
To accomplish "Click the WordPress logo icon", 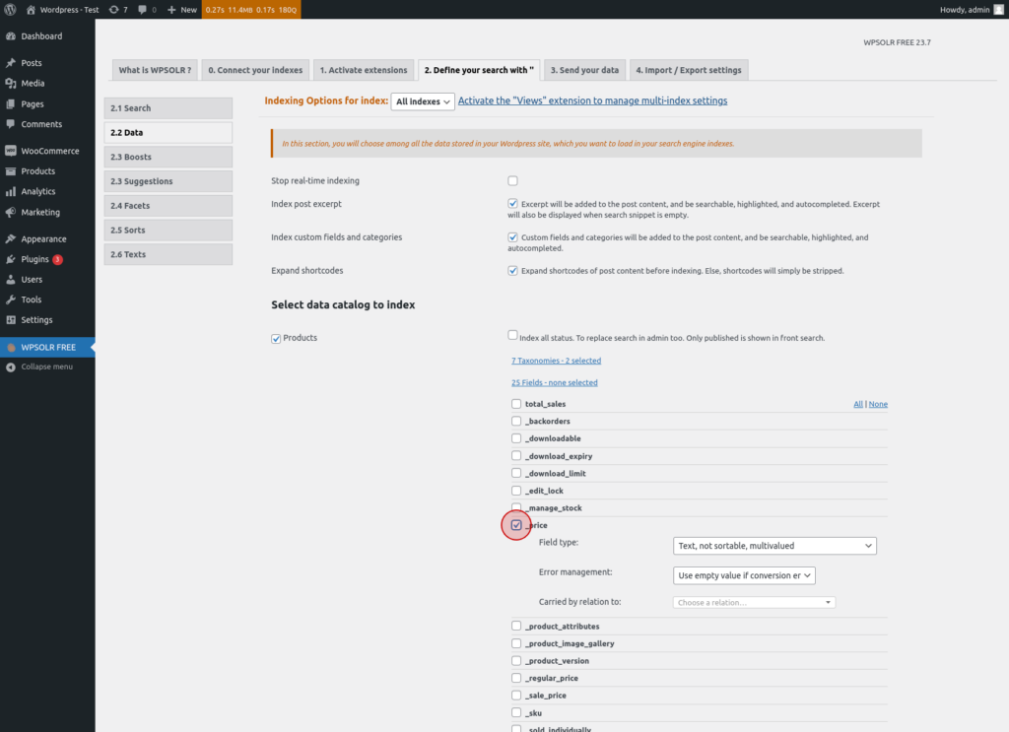I will [x=10, y=10].
